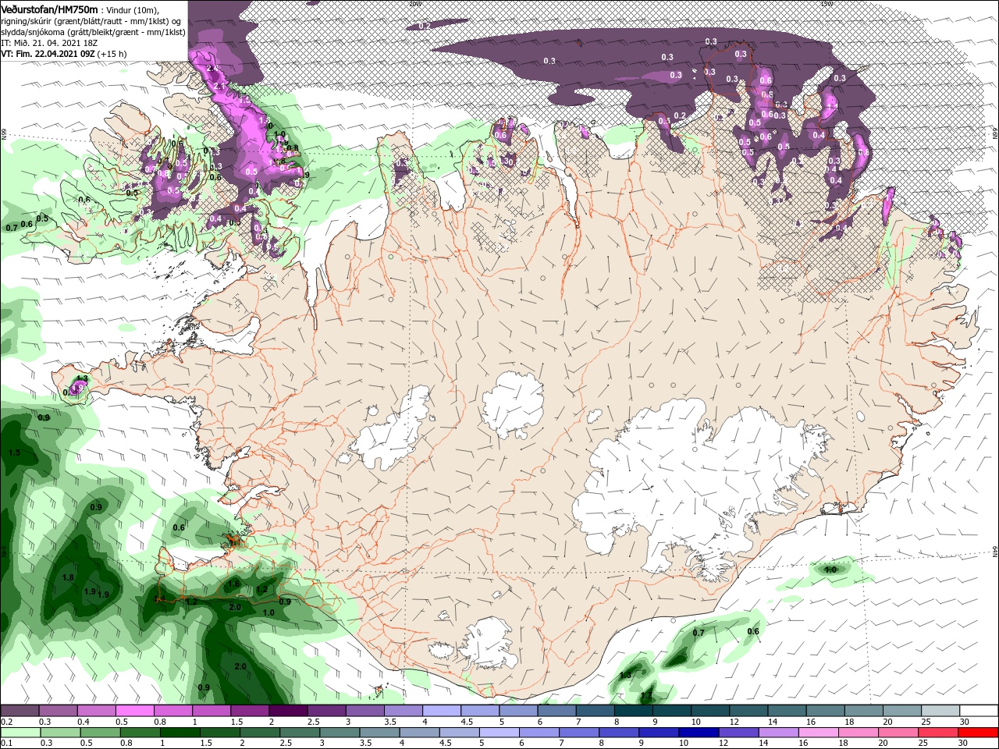This screenshot has height=749, width=999.
Task: Click the darkest purple snow swatch starting at 2
Action: click(x=288, y=711)
